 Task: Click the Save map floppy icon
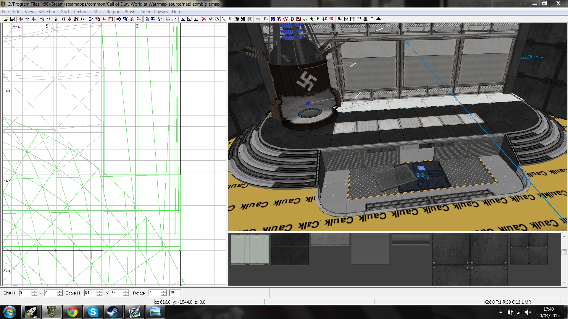12,19
